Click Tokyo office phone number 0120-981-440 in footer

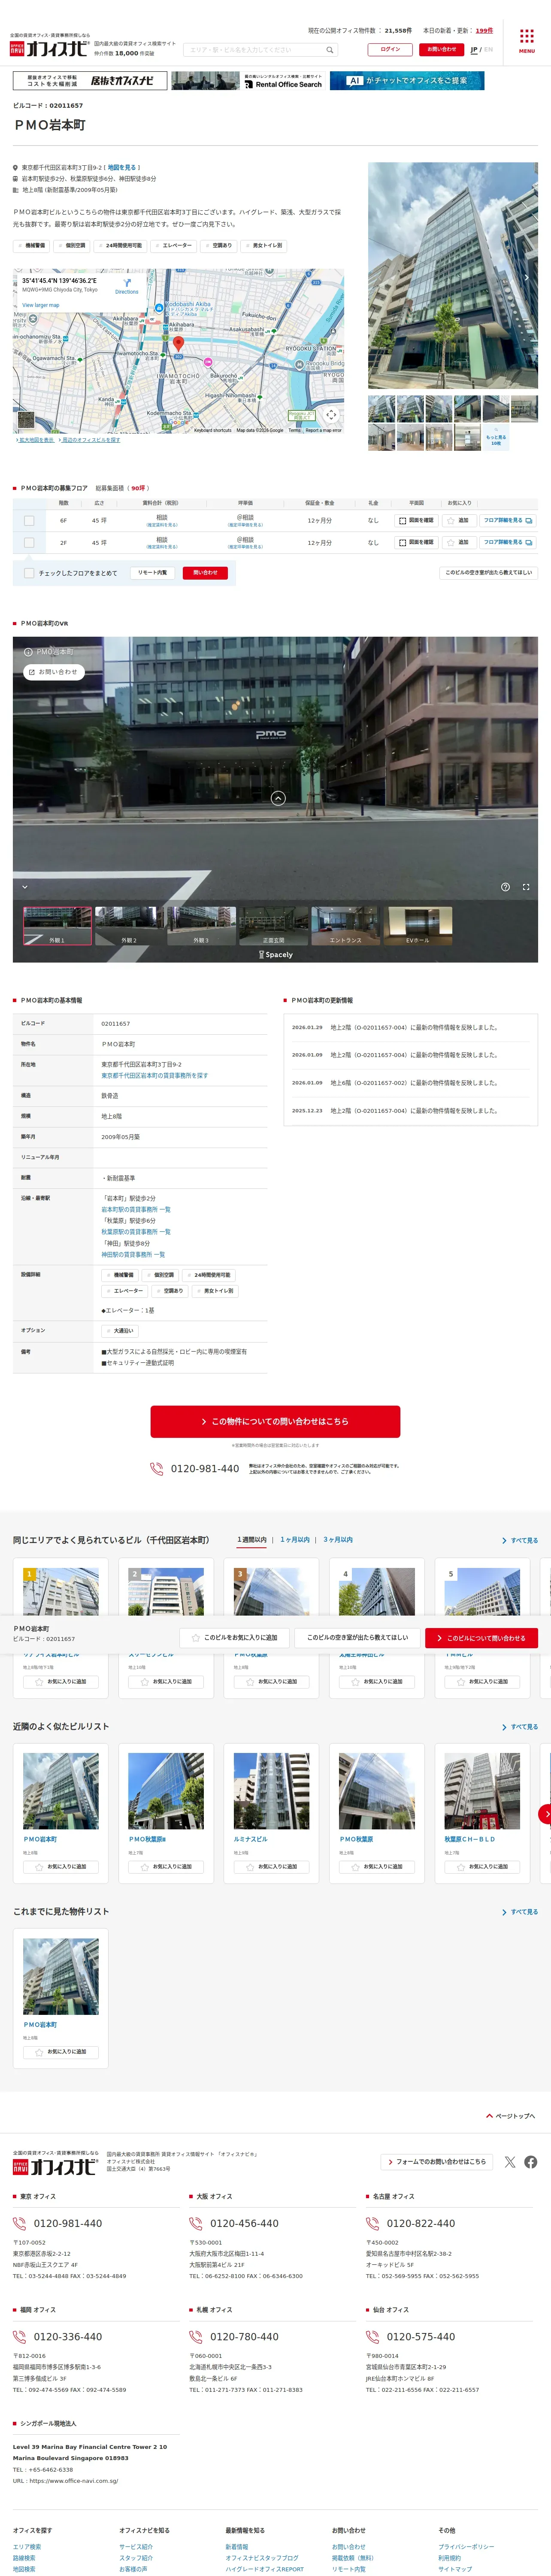click(68, 2223)
